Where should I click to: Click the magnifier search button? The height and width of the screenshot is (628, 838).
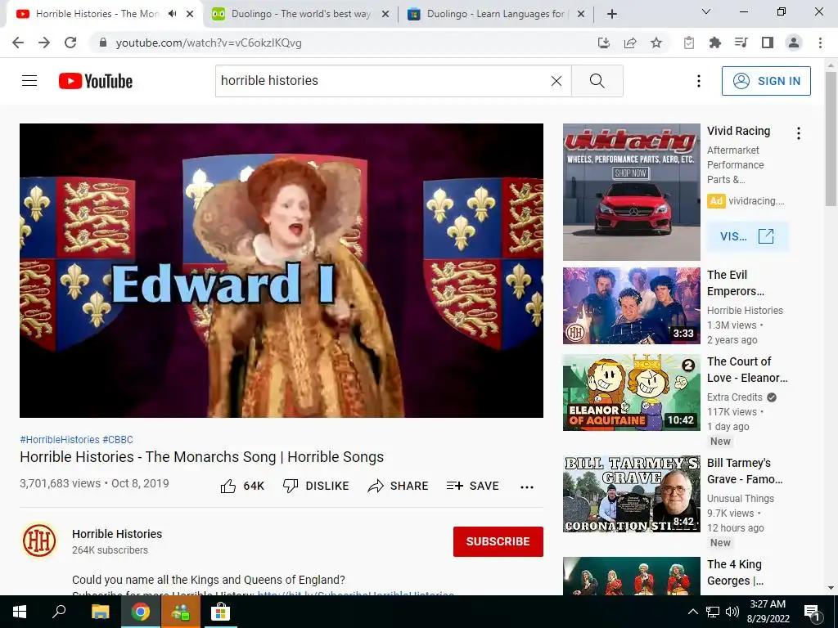coord(597,81)
